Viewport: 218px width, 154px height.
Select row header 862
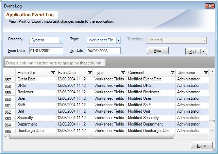point(10,112)
